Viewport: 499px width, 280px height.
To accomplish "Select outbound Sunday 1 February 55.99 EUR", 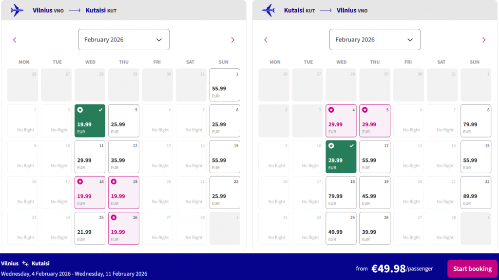I will coord(225,85).
